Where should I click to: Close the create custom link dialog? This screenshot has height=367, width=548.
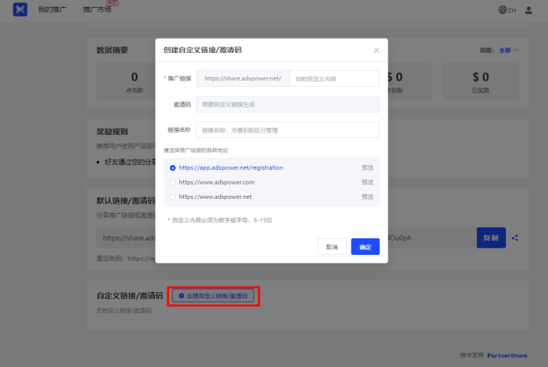click(377, 51)
